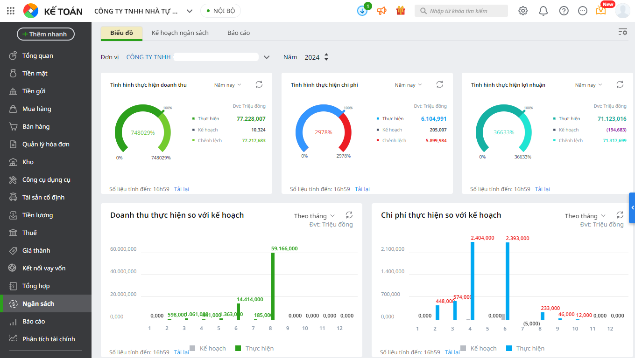This screenshot has height=358, width=635.
Task: Expand the right side panel arrow
Action: (632, 208)
